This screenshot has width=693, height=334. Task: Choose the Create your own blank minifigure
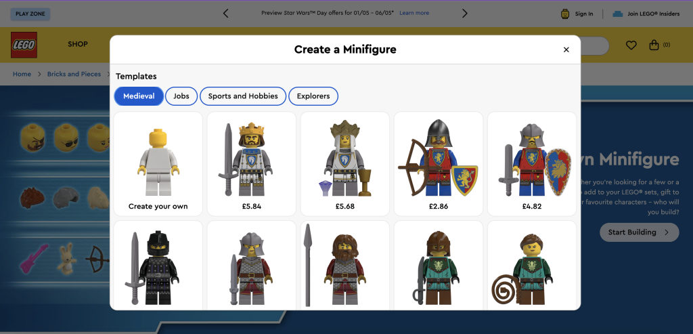click(x=158, y=164)
